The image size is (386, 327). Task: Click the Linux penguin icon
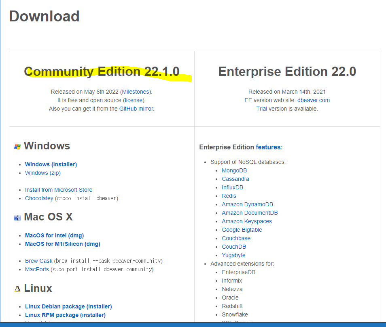click(17, 289)
